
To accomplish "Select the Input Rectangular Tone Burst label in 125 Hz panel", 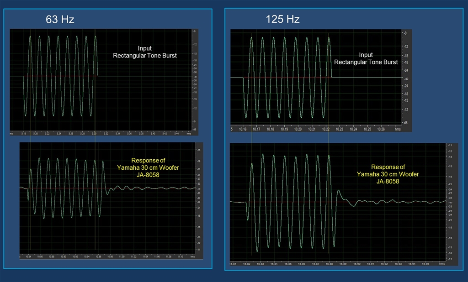I will [366, 58].
